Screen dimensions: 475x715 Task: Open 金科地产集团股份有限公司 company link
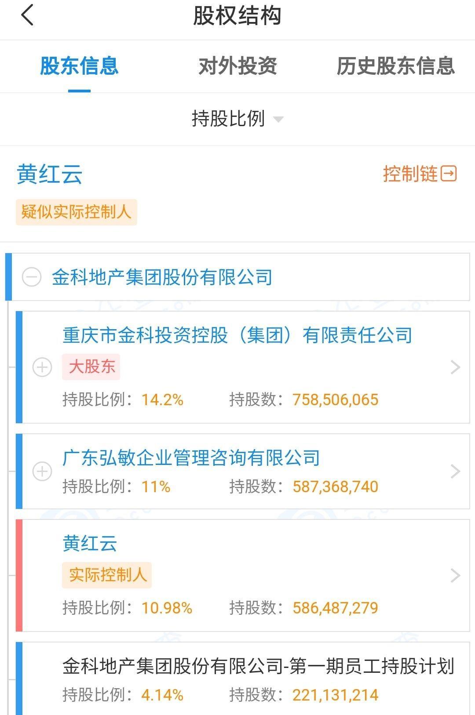(x=162, y=277)
